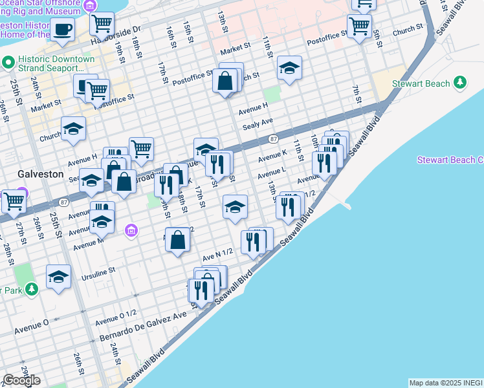Click the 16th St label
Screen dimensions: 484x388
pyautogui.click(x=171, y=37)
